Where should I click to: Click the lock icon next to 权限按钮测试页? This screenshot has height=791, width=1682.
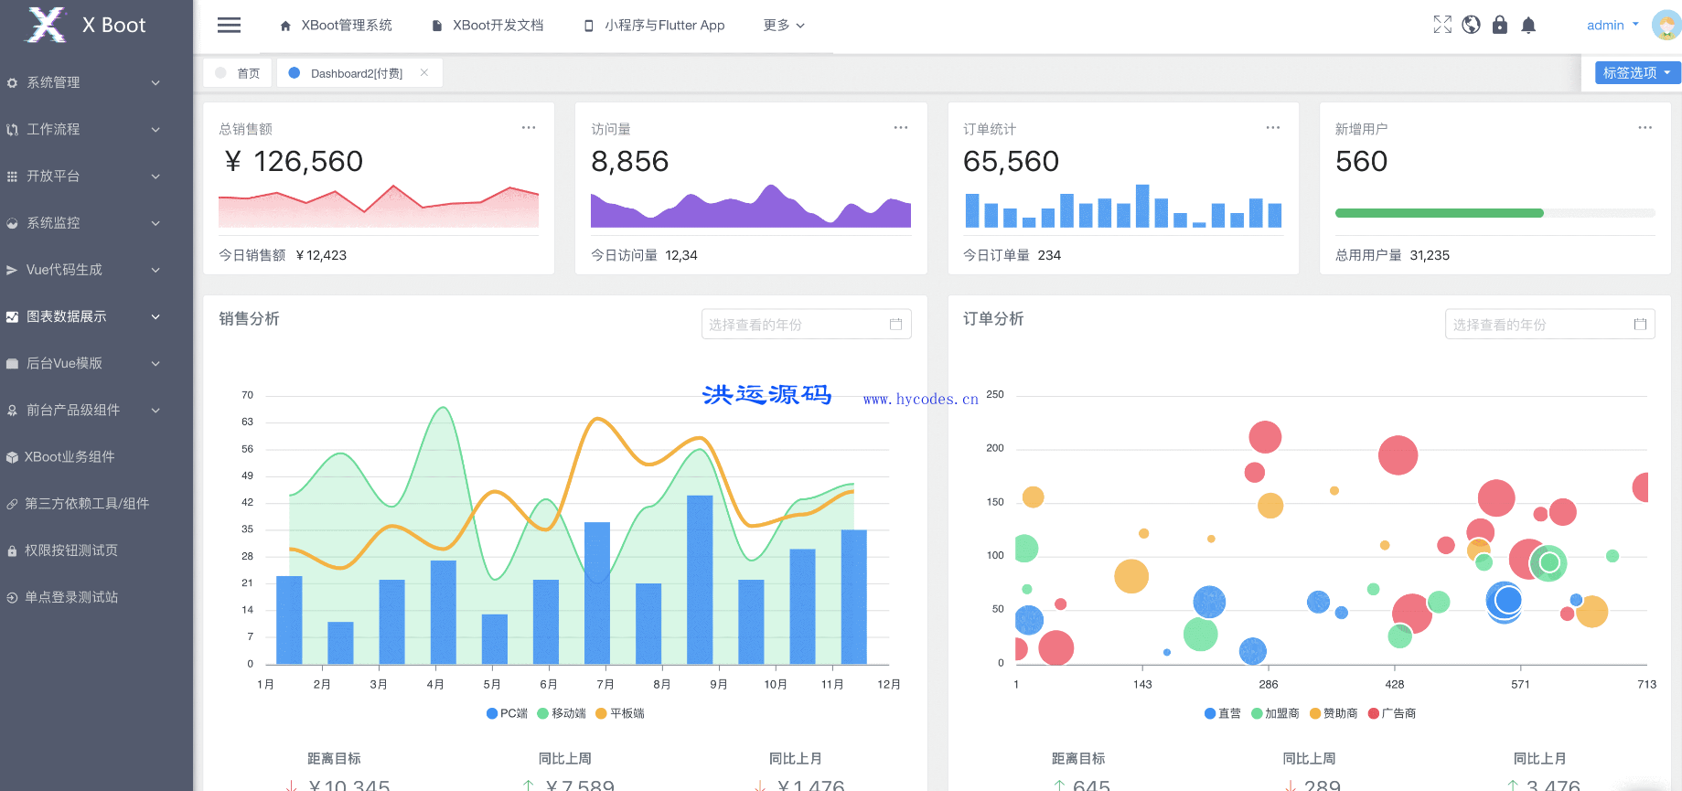point(12,550)
